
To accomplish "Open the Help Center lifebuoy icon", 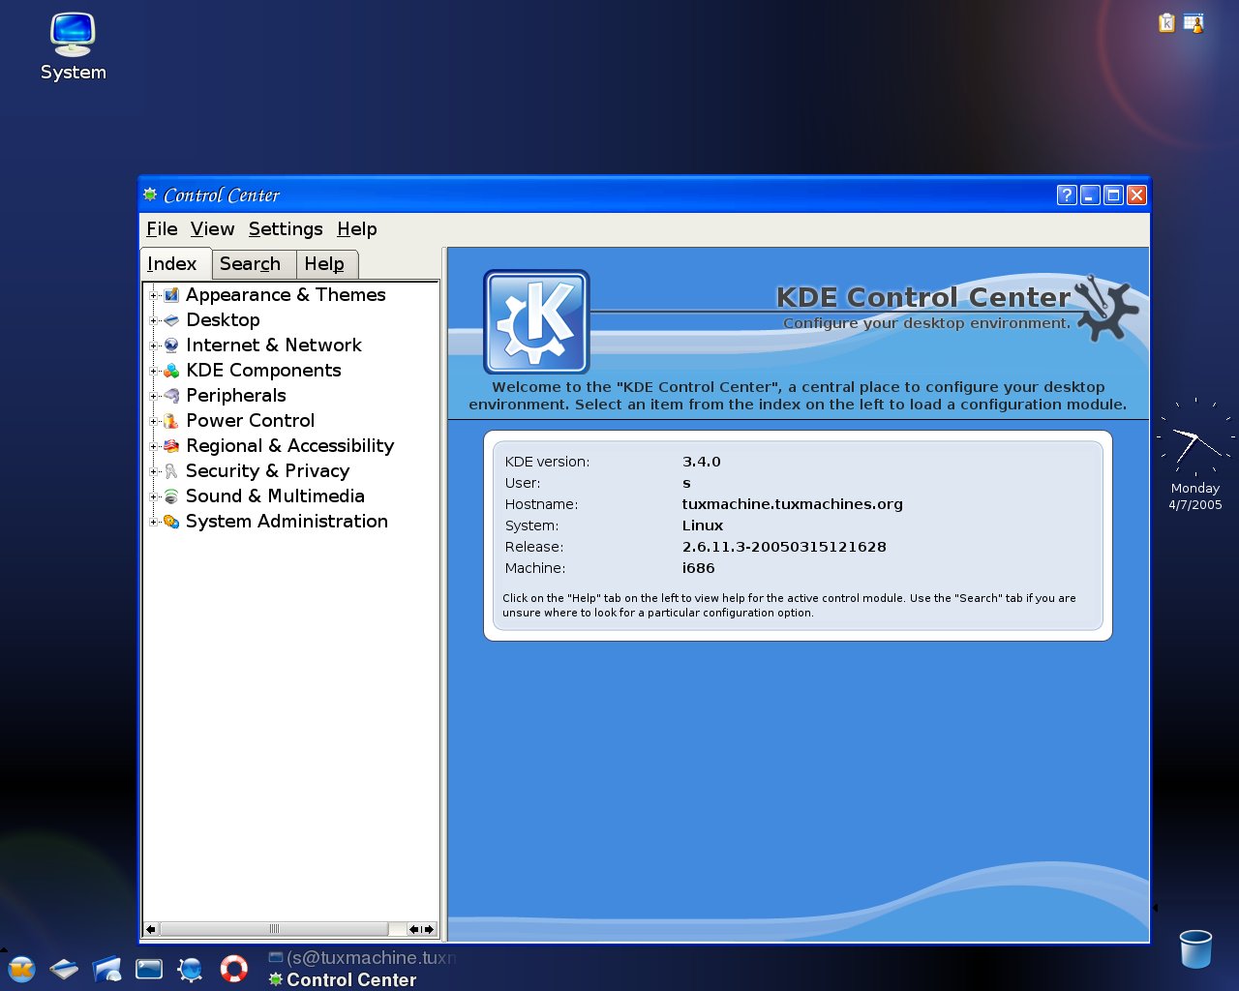I will pos(233,969).
